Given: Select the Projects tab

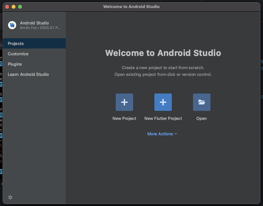Looking at the screenshot, I should pyautogui.click(x=34, y=43).
